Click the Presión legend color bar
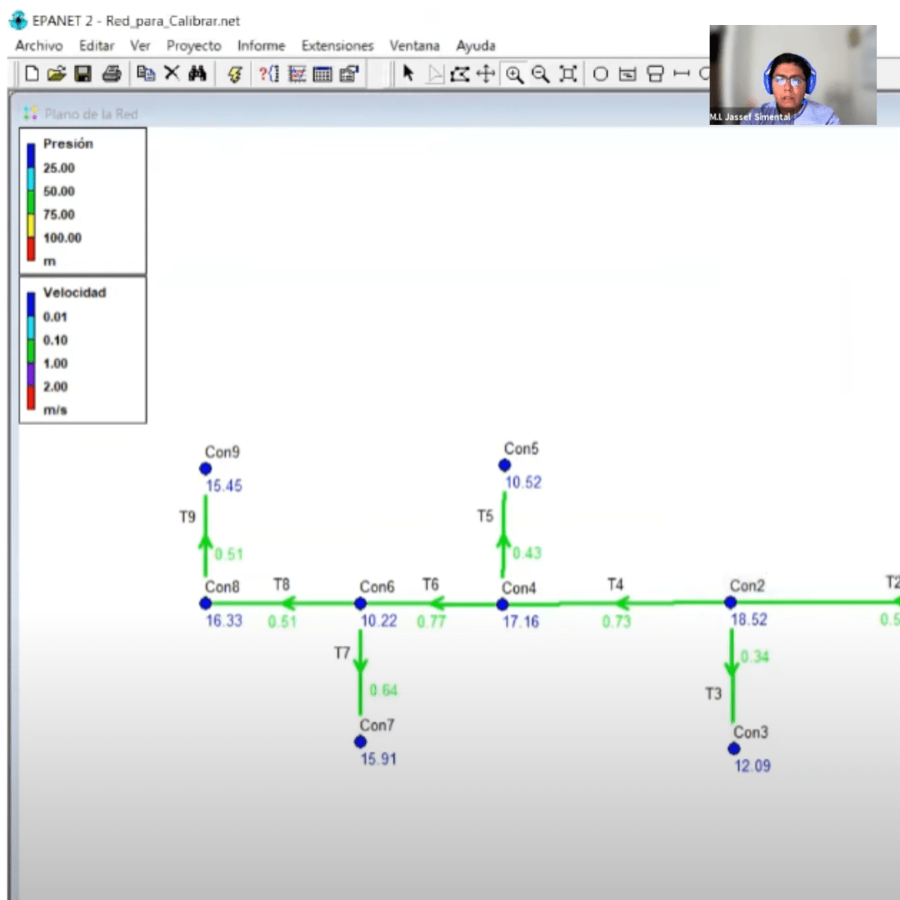The height and width of the screenshot is (900, 900). (x=32, y=202)
